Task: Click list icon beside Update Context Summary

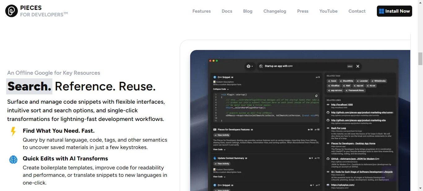Action: tap(246, 158)
